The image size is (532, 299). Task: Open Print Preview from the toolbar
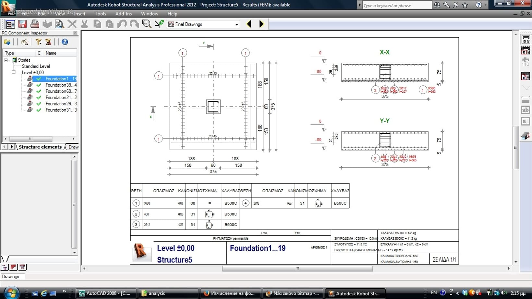click(x=59, y=24)
